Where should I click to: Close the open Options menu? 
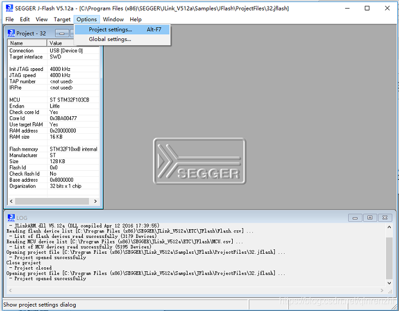click(87, 19)
